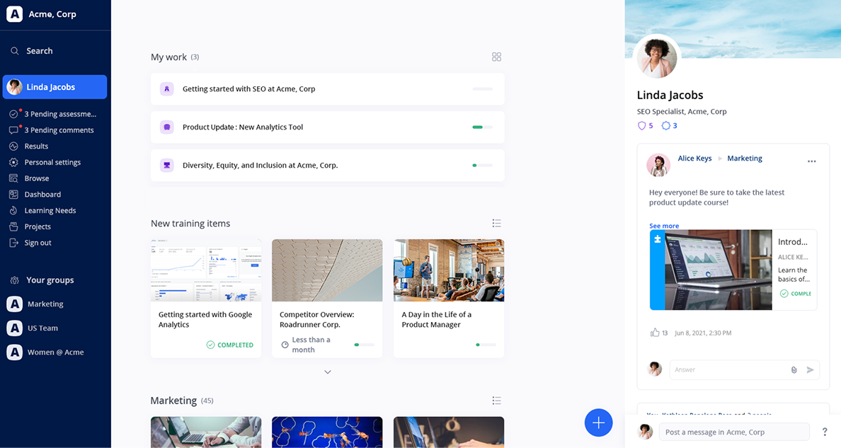Open the three-dot menu on Alice Keys' post

point(811,161)
